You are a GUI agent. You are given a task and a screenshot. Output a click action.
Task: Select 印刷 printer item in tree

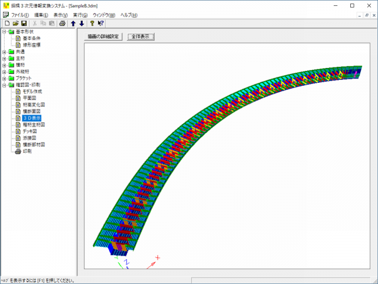[27, 151]
